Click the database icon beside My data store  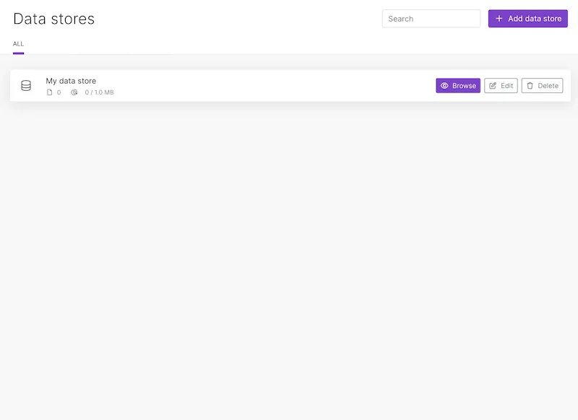pos(26,85)
